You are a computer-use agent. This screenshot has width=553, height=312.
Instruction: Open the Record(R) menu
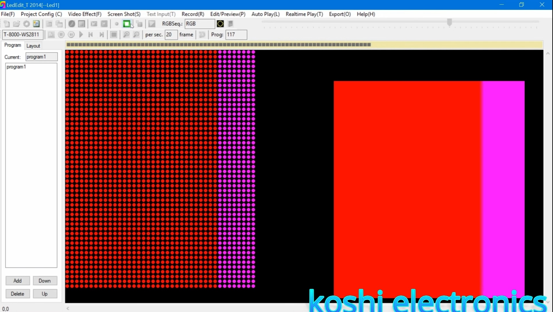(x=193, y=14)
